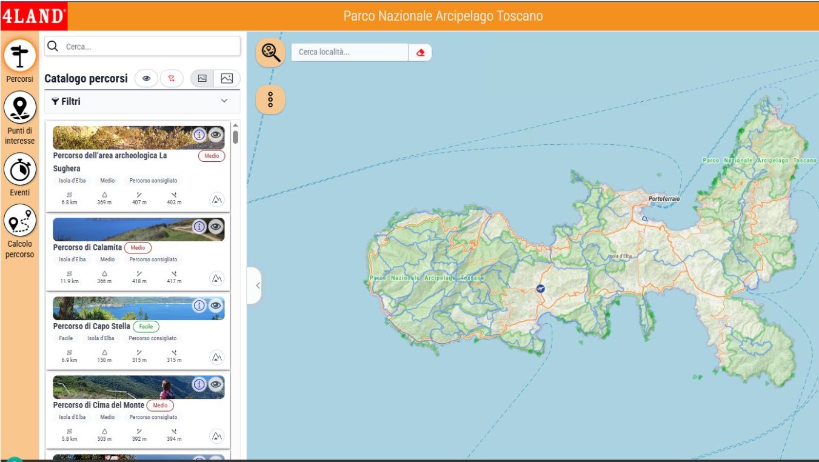Clear locality search with eraser icon
This screenshot has width=819, height=462.
420,53
